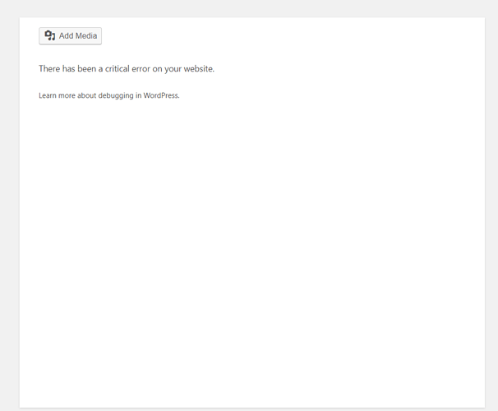Select the Add Media text label
This screenshot has width=498, height=411.
tap(78, 36)
